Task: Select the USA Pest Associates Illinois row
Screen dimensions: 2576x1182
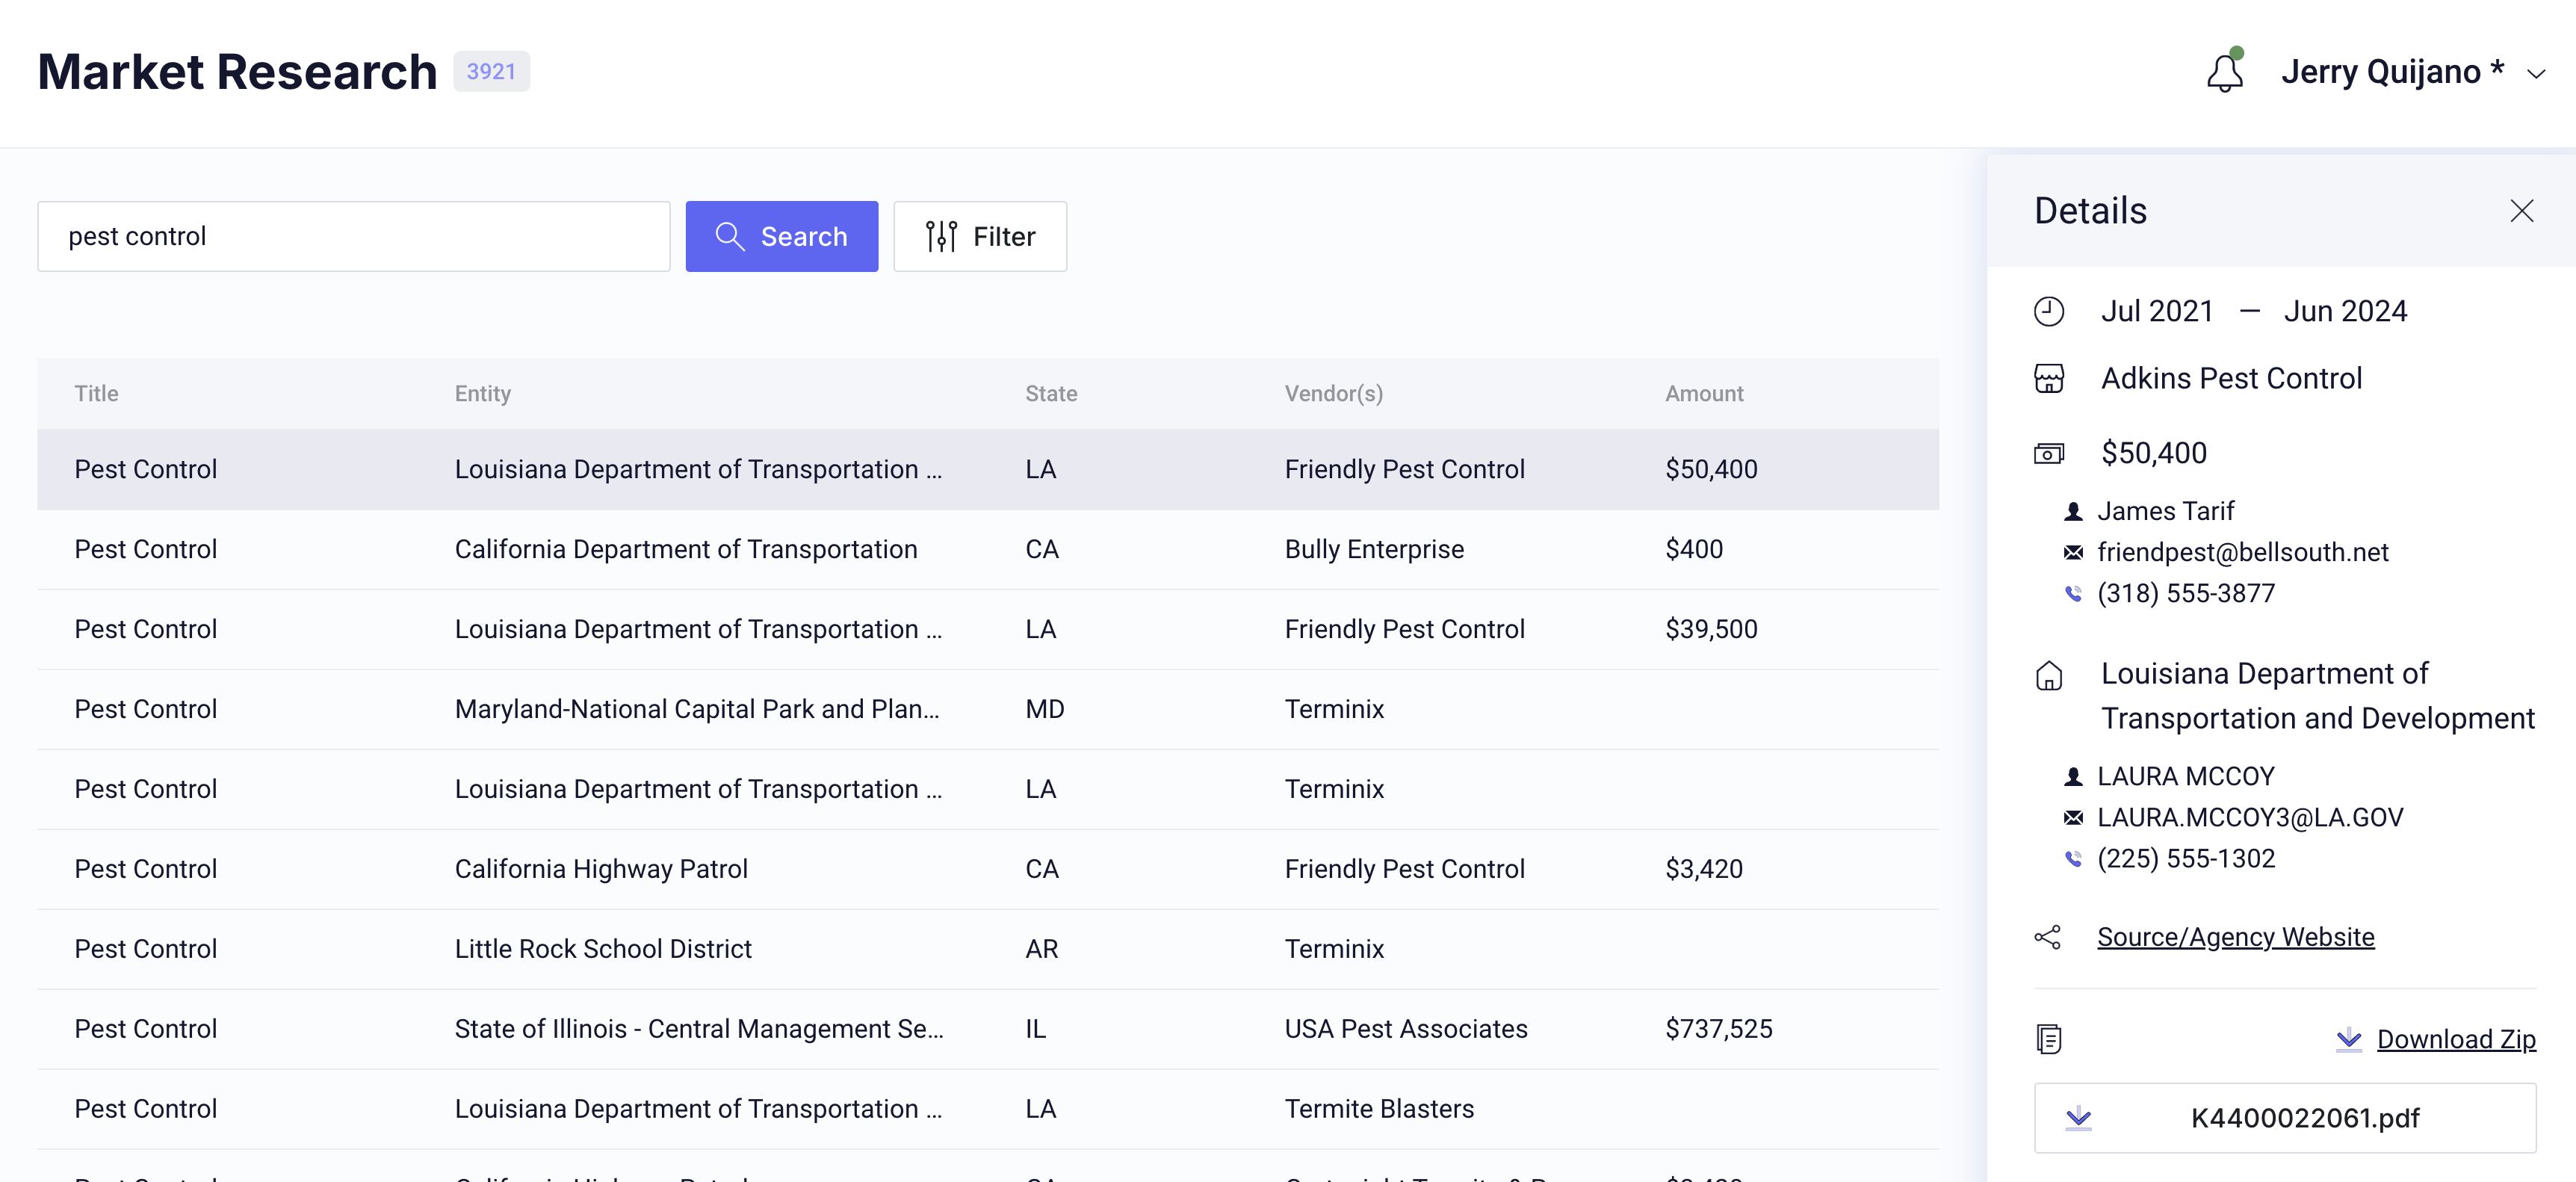Action: pos(987,1029)
